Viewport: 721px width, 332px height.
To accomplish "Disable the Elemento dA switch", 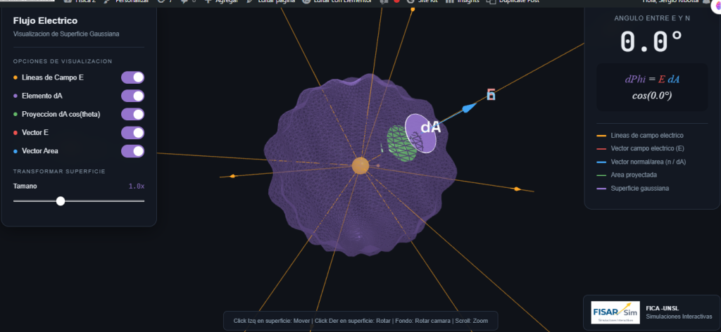I will (x=132, y=96).
